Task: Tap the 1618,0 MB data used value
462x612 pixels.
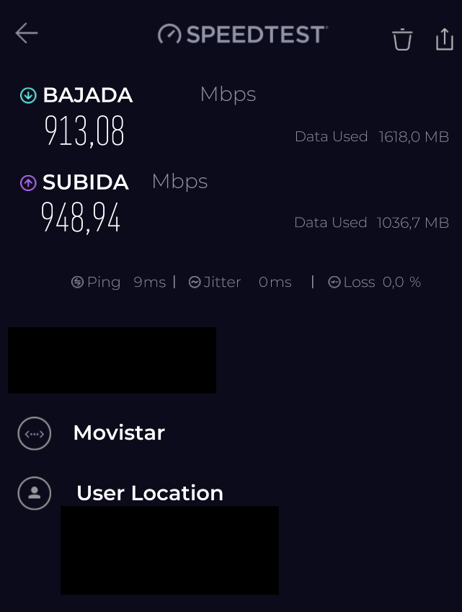Action: pos(414,137)
